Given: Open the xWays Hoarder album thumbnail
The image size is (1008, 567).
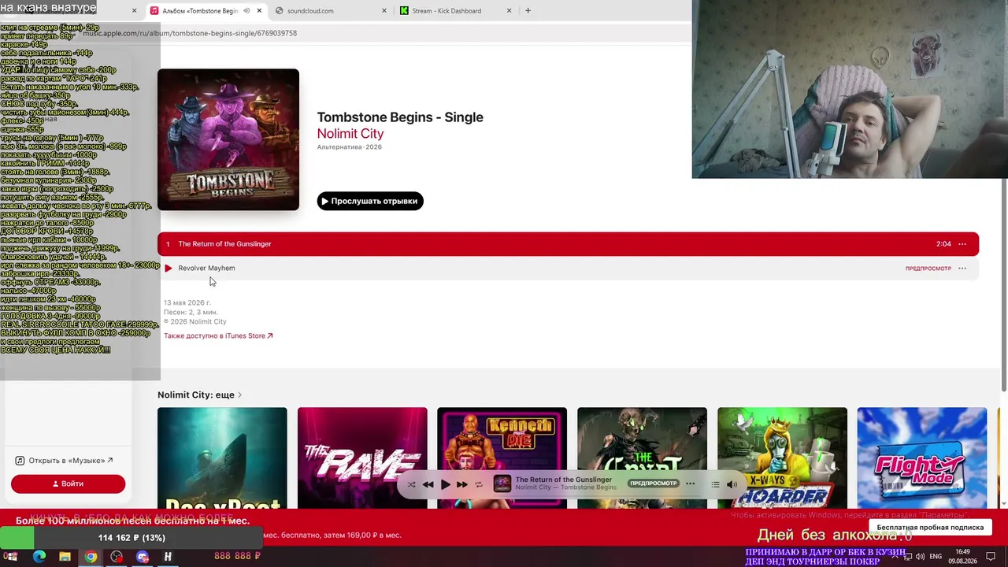Looking at the screenshot, I should click(x=782, y=458).
